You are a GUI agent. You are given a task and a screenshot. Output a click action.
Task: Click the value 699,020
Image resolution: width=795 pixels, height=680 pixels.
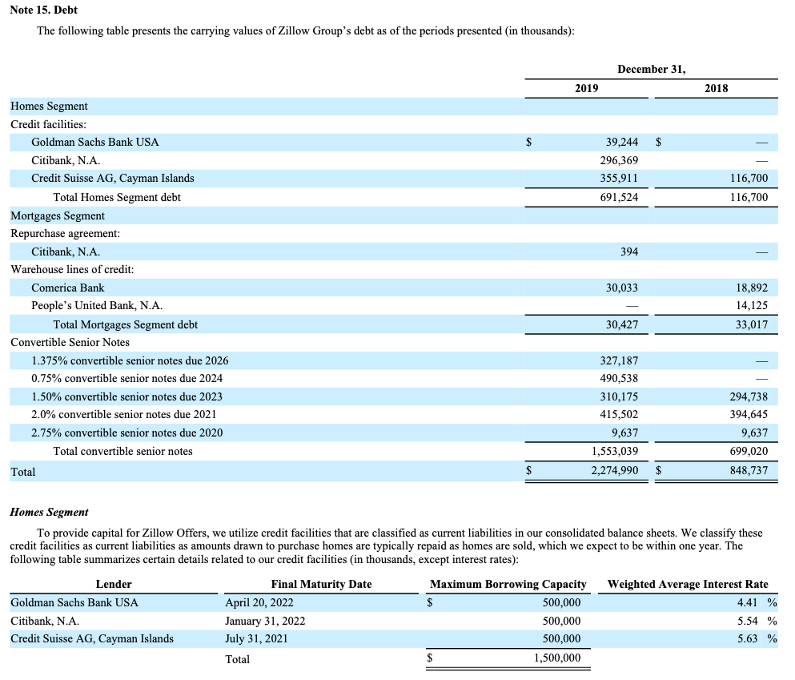(x=749, y=451)
